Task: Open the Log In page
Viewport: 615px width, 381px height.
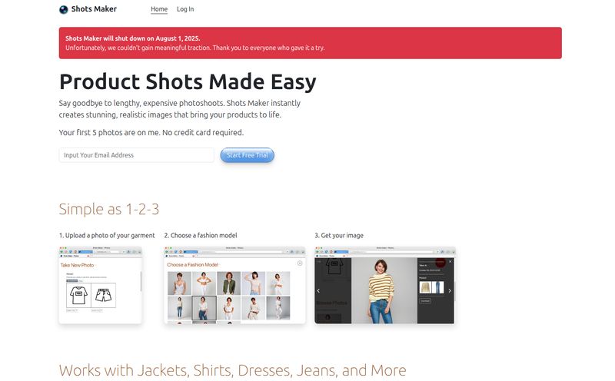Action: coord(185,9)
